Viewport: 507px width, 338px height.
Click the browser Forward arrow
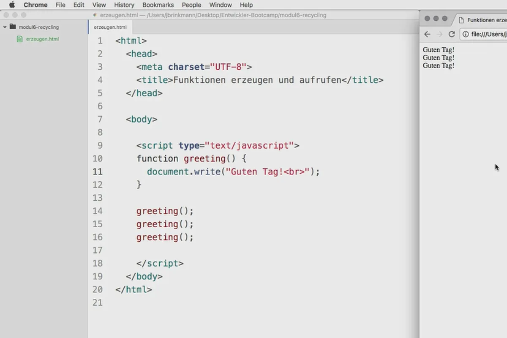439,34
